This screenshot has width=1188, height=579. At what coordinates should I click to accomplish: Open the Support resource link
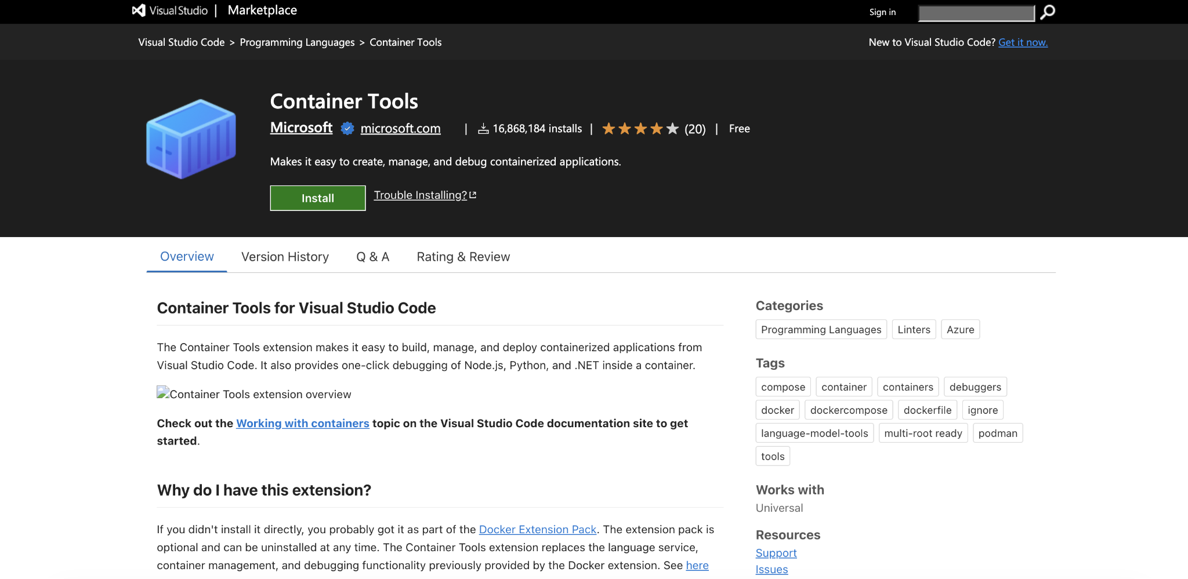coord(776,553)
